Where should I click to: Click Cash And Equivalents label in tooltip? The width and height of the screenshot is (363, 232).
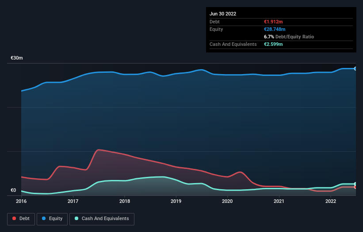pos(233,44)
